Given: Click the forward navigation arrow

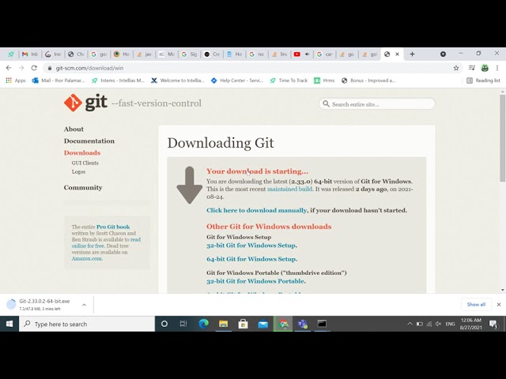Looking at the screenshot, I should [x=21, y=68].
